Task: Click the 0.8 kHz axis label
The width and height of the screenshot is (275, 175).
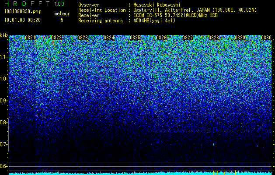Action: [3, 122]
